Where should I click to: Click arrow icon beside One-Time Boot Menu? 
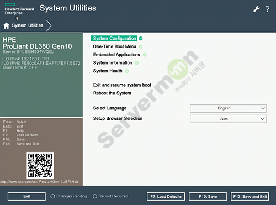pyautogui.click(x=141, y=46)
